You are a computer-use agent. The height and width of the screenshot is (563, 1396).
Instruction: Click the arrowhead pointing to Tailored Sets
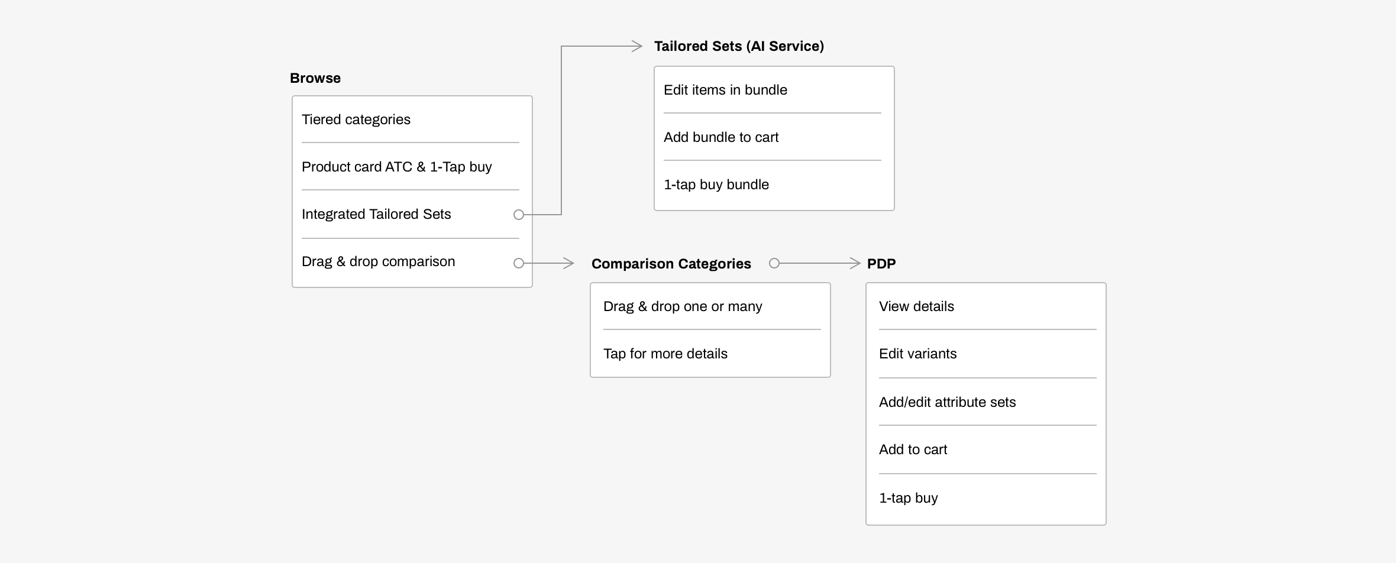coord(637,46)
